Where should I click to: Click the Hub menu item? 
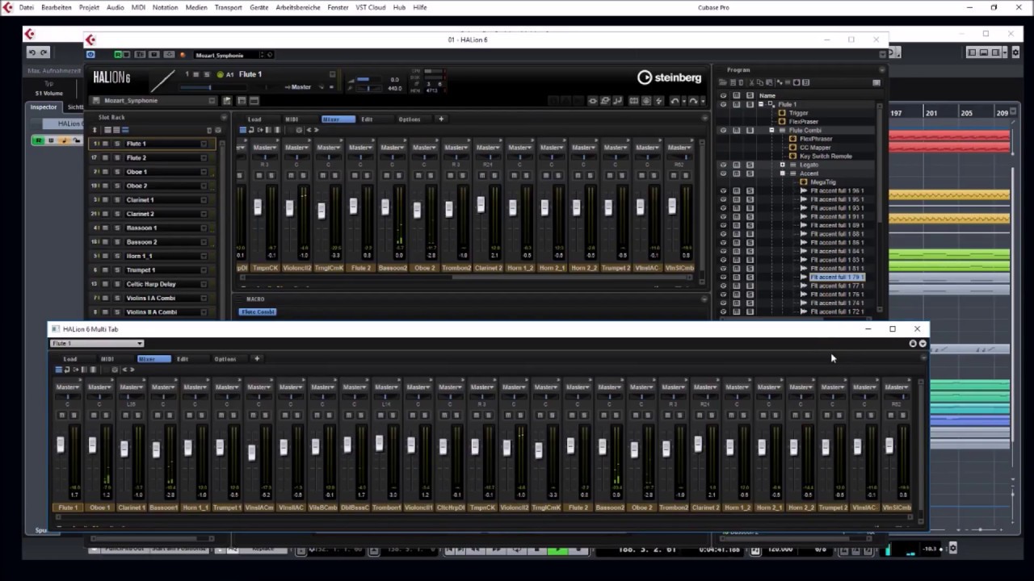coord(399,7)
